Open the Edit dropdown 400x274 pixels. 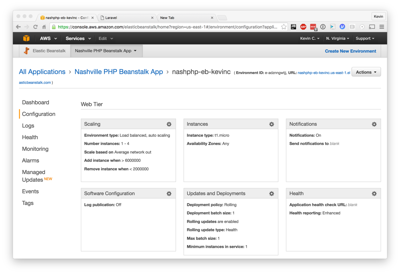click(x=106, y=38)
